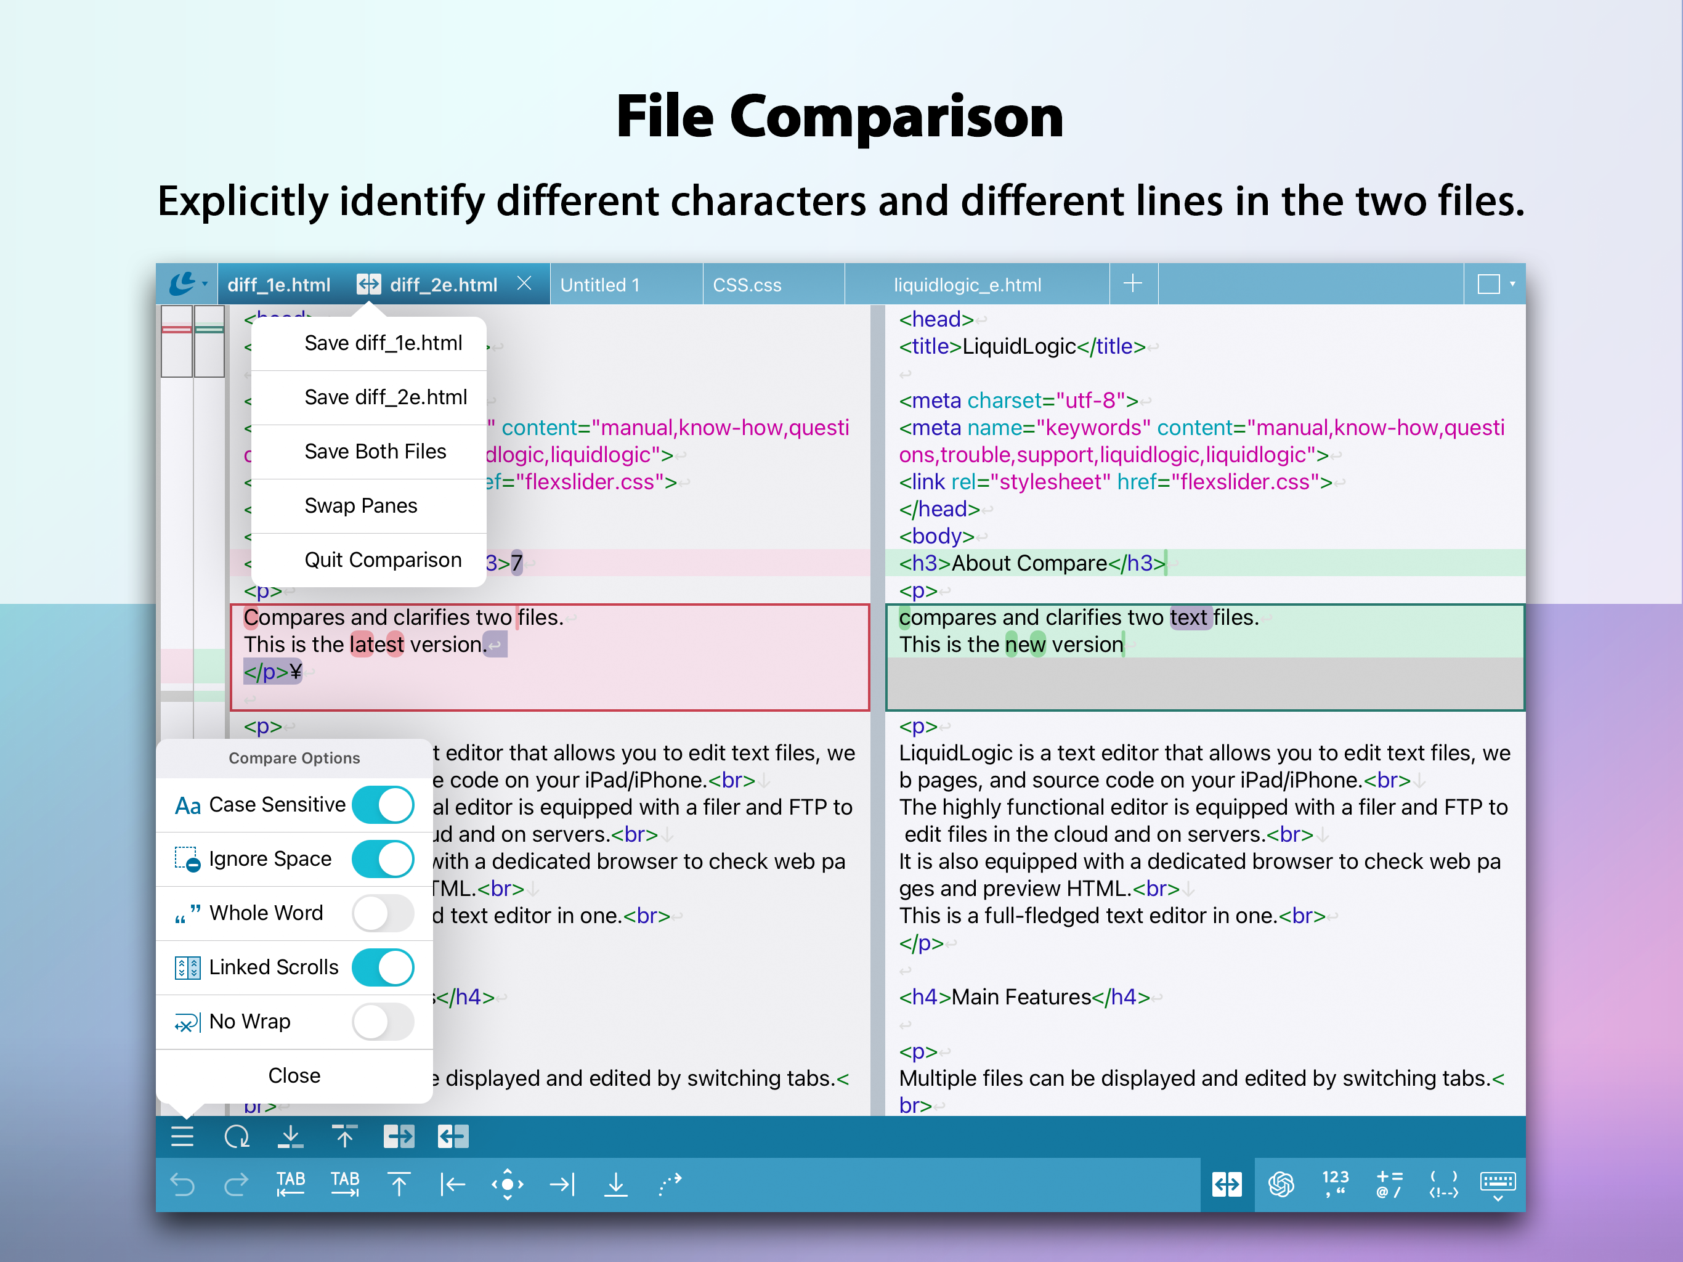Open the AI assistant swirl icon

1281,1184
